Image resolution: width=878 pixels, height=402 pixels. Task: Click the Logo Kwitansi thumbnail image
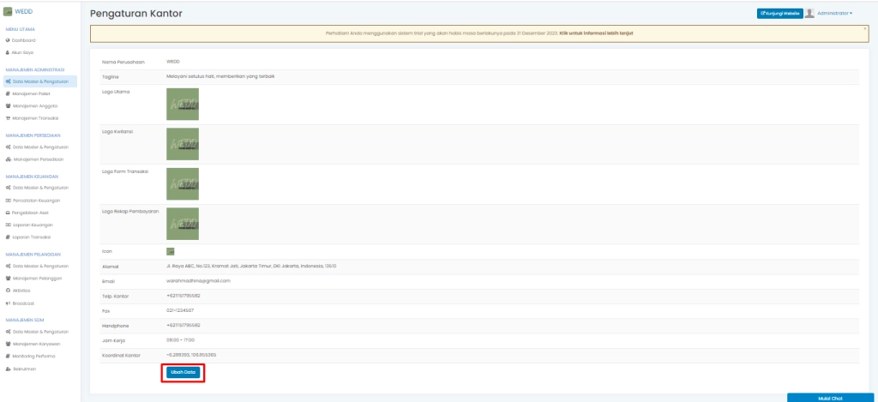[x=183, y=144]
